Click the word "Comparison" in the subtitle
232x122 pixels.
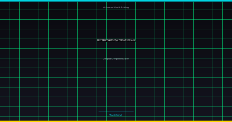(x=118, y=59)
